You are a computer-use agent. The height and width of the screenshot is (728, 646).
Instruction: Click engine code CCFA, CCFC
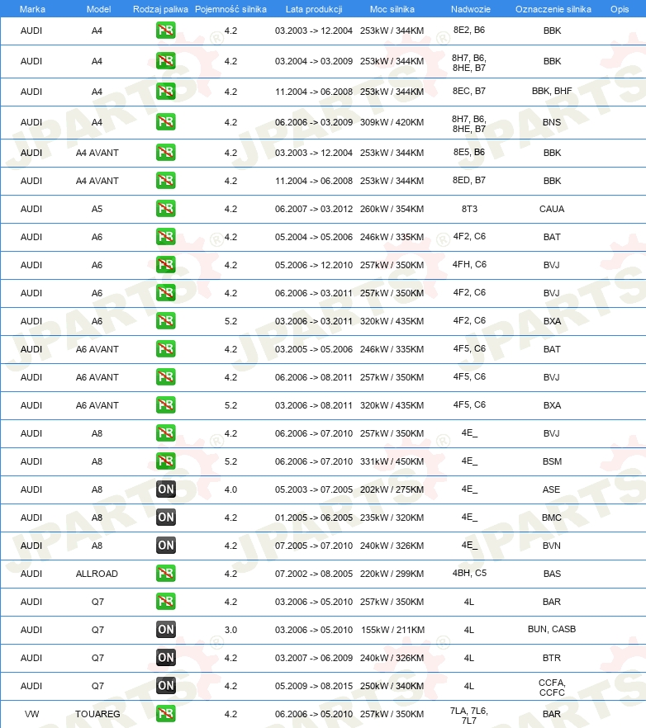[x=552, y=688]
